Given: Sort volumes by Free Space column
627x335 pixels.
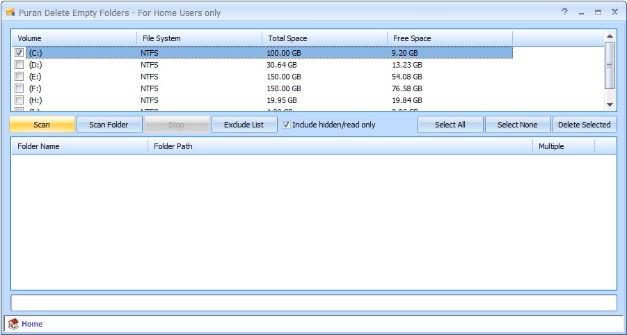Looking at the screenshot, I should pos(450,38).
